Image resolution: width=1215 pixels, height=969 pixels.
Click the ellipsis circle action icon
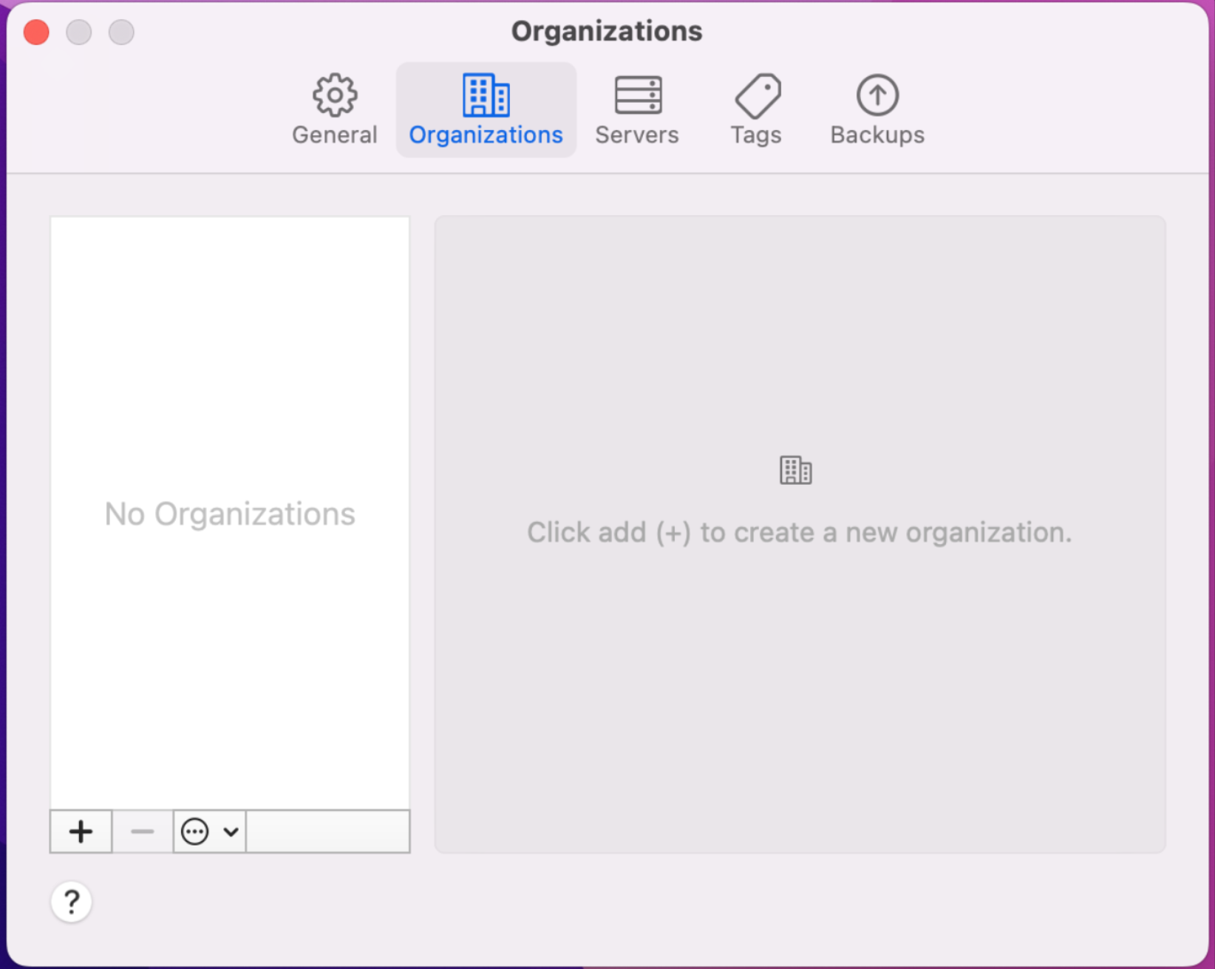pos(195,832)
